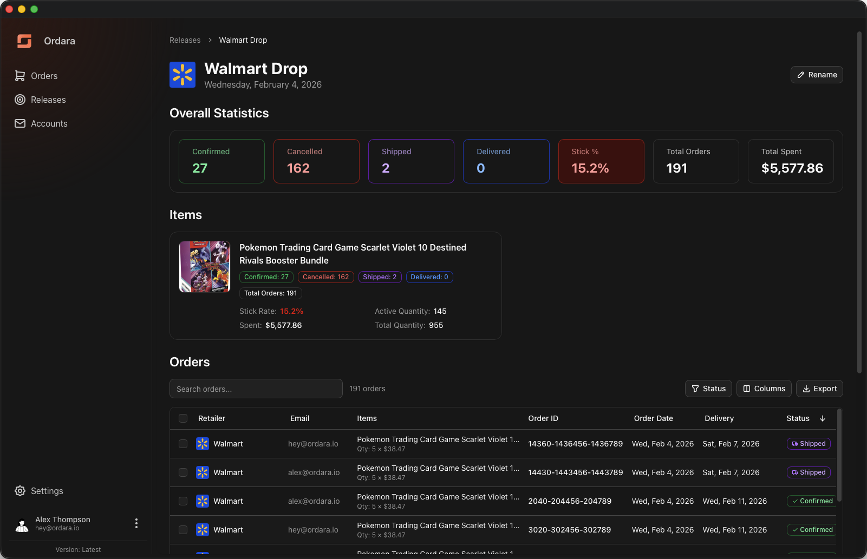
Task: Click the main page vertical scrollbar
Action: pos(859,202)
